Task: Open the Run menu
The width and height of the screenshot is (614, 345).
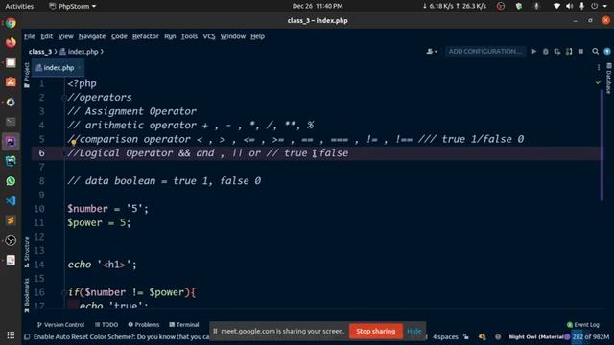Action: 170,36
